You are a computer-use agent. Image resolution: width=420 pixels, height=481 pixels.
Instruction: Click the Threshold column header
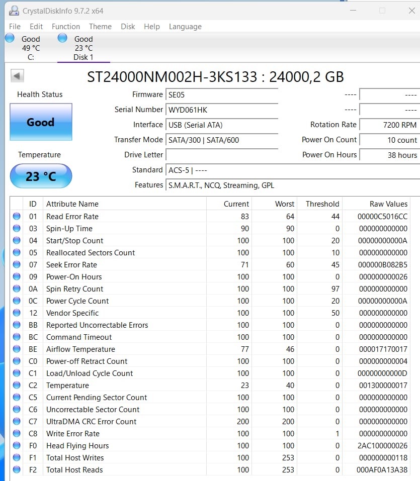point(320,204)
